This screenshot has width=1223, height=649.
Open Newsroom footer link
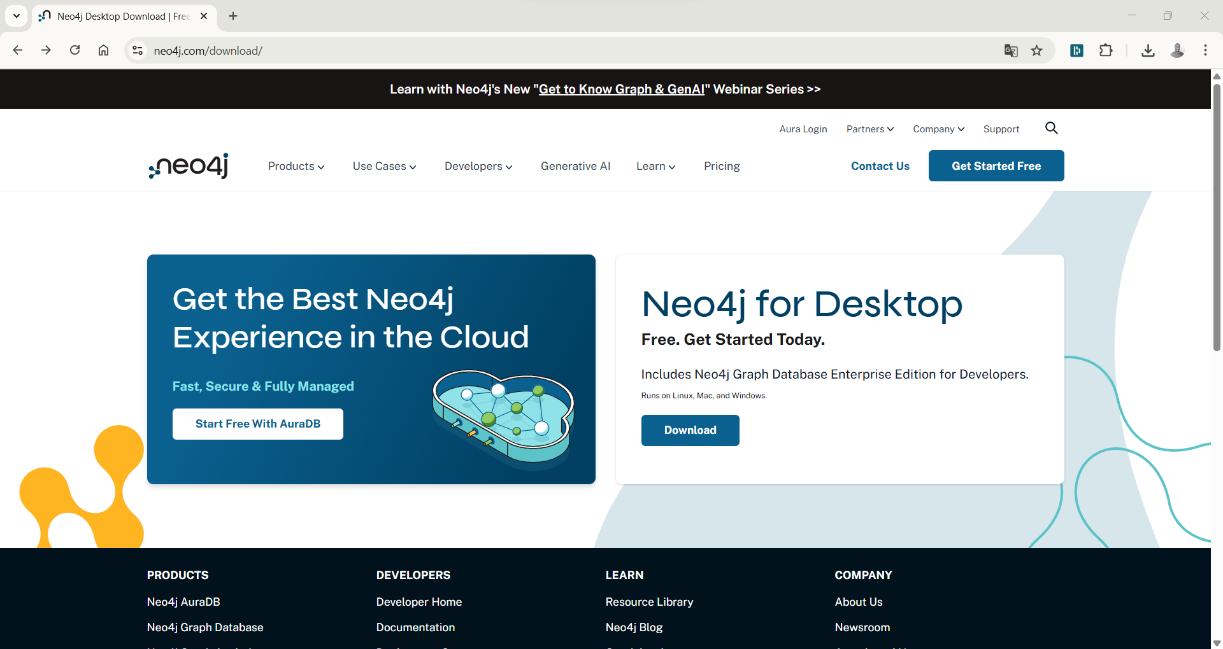(862, 627)
